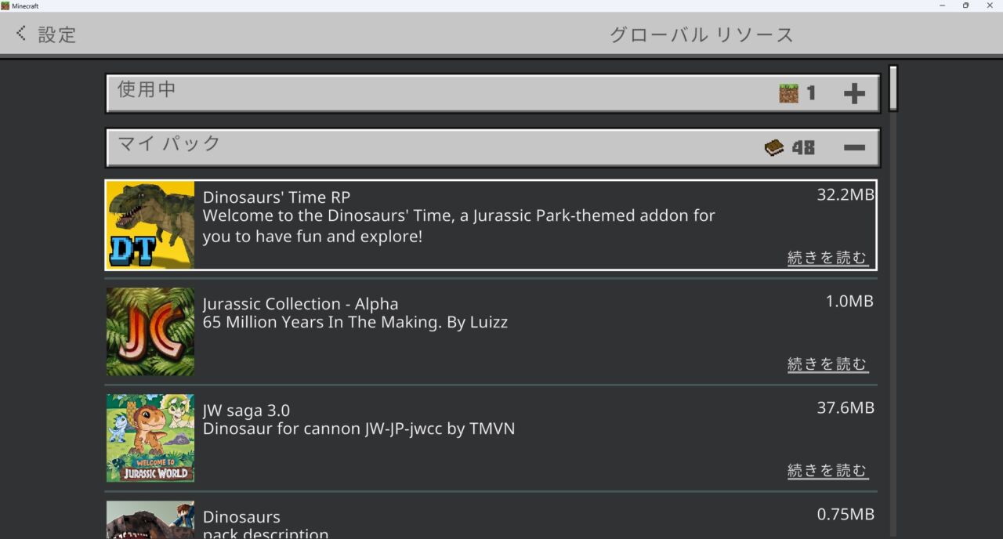Click the book icon in マイ パック
The width and height of the screenshot is (1003, 539).
click(774, 147)
